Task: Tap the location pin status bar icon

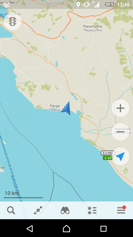Action: [x=78, y=4]
